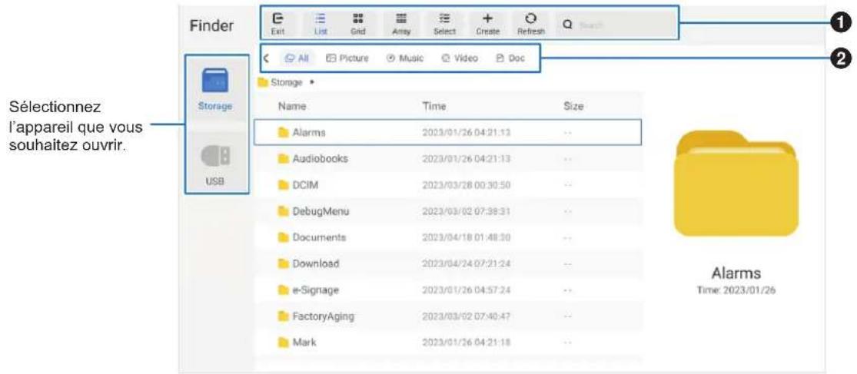
Task: Select the Mark folder
Action: click(447, 343)
